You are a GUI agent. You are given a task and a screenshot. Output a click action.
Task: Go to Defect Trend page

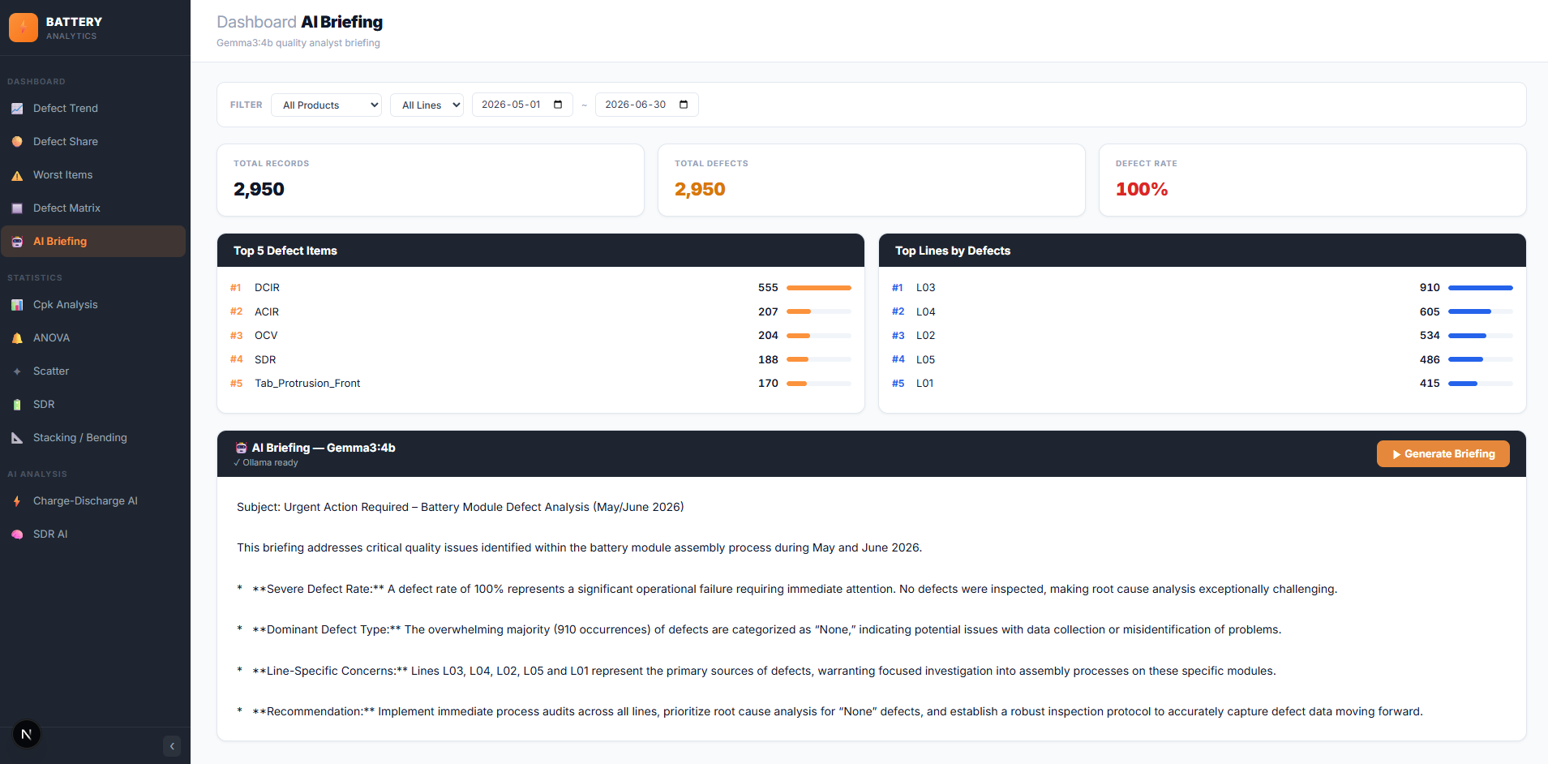[x=93, y=109]
